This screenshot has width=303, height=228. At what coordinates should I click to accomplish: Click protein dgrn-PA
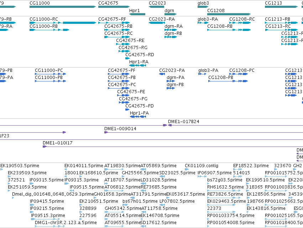(171, 81)
